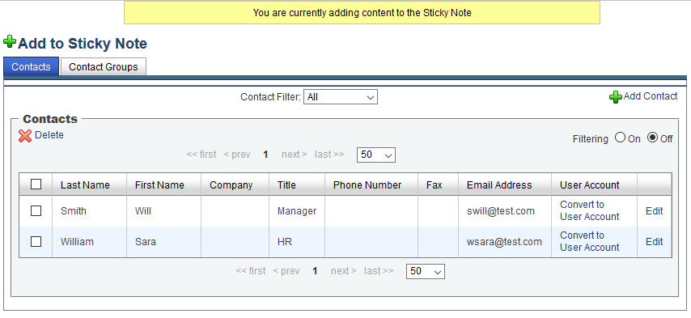
Task: Click Edit for Will Smith
Action: pos(655,211)
